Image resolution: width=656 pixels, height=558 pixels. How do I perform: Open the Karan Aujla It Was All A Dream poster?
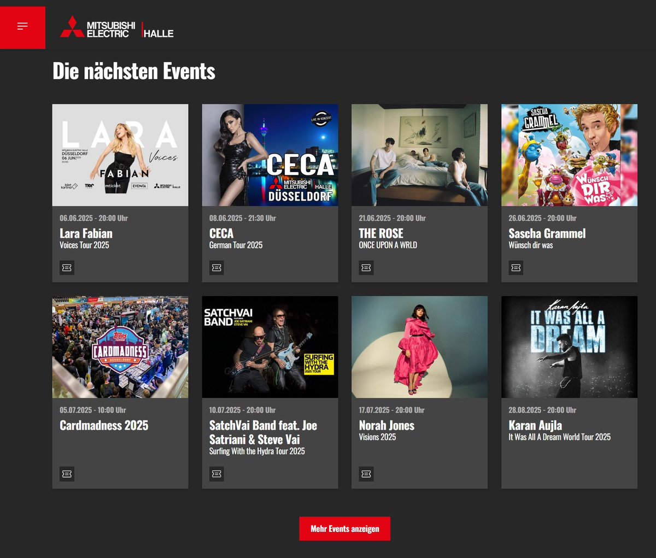tap(569, 347)
